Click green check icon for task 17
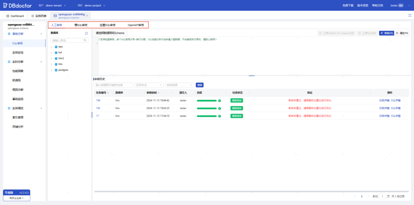 (x=219, y=116)
